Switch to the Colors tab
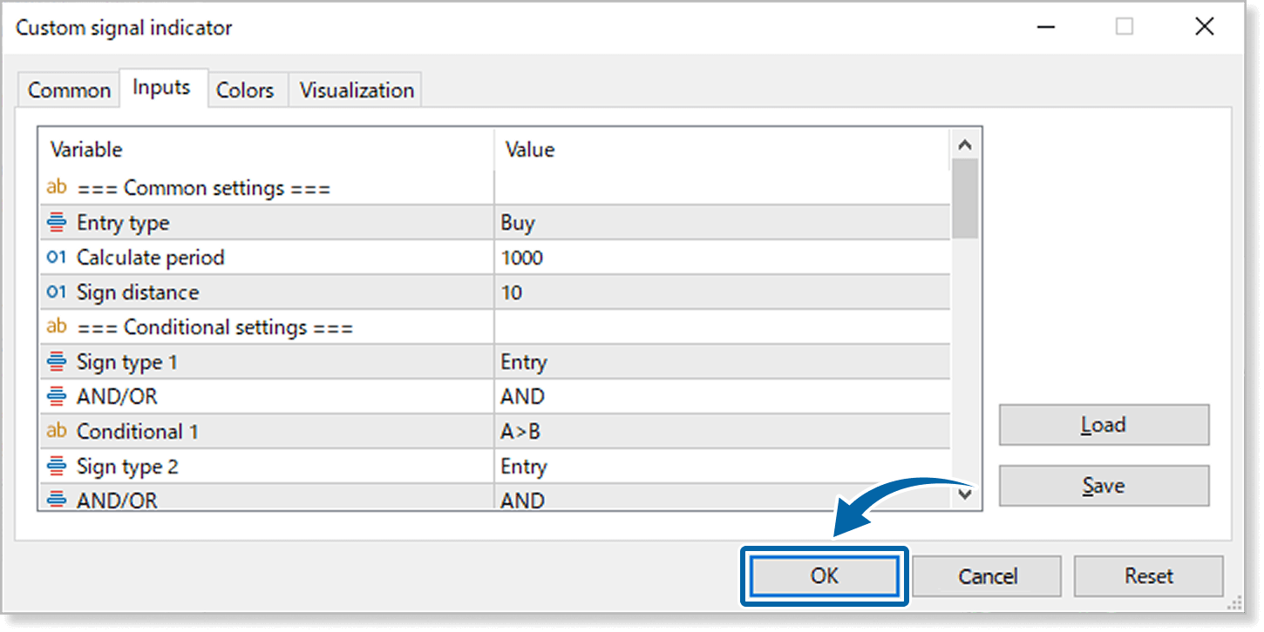The width and height of the screenshot is (1264, 632). 247,89
